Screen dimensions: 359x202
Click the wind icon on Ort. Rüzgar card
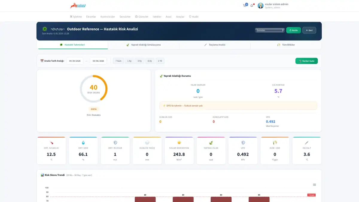115,143
